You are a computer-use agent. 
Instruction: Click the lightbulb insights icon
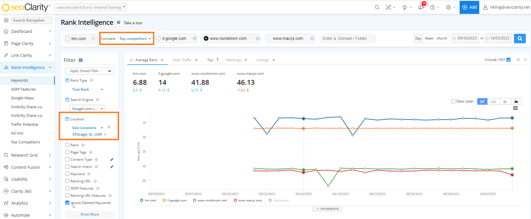(404, 7)
